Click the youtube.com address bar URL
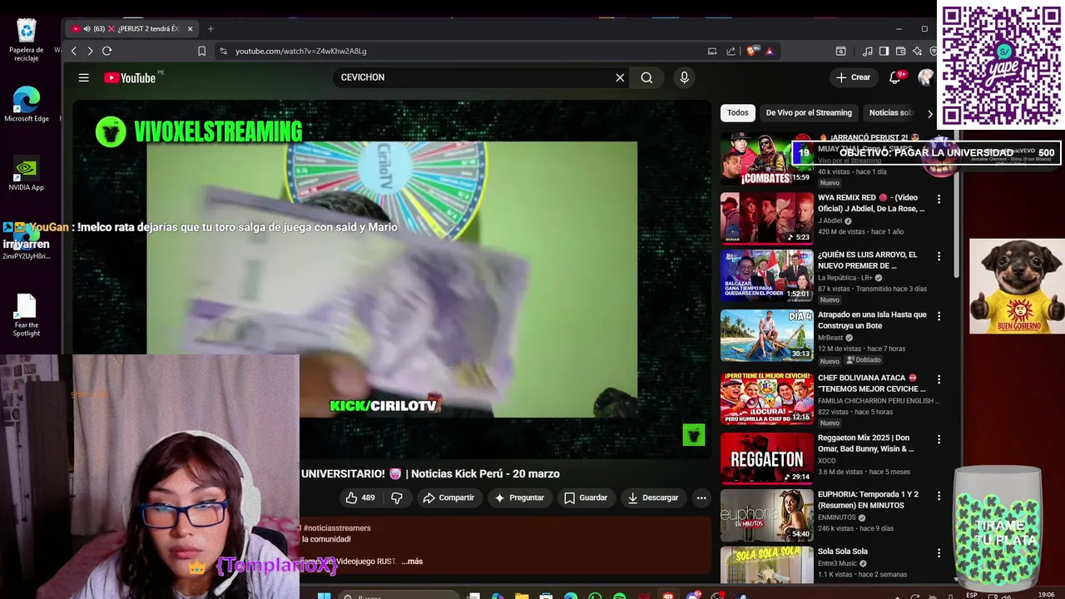1065x599 pixels. (300, 52)
